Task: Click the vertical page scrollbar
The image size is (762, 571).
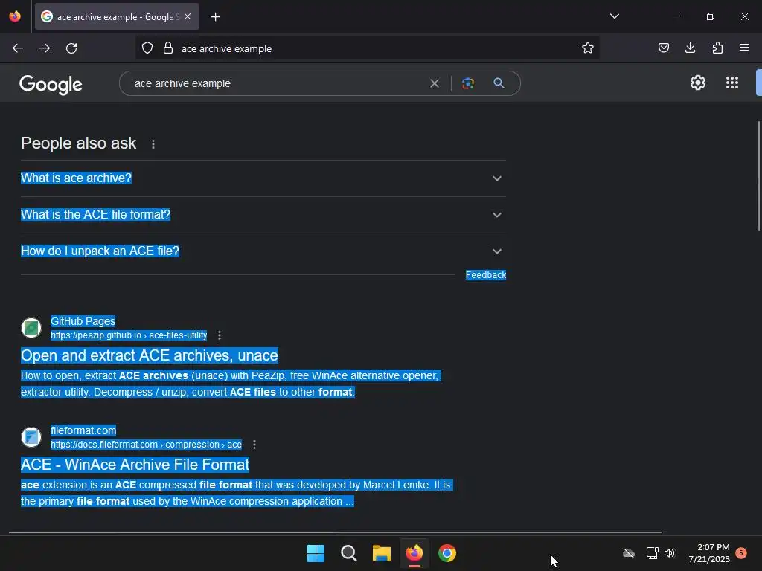Action: [x=758, y=176]
